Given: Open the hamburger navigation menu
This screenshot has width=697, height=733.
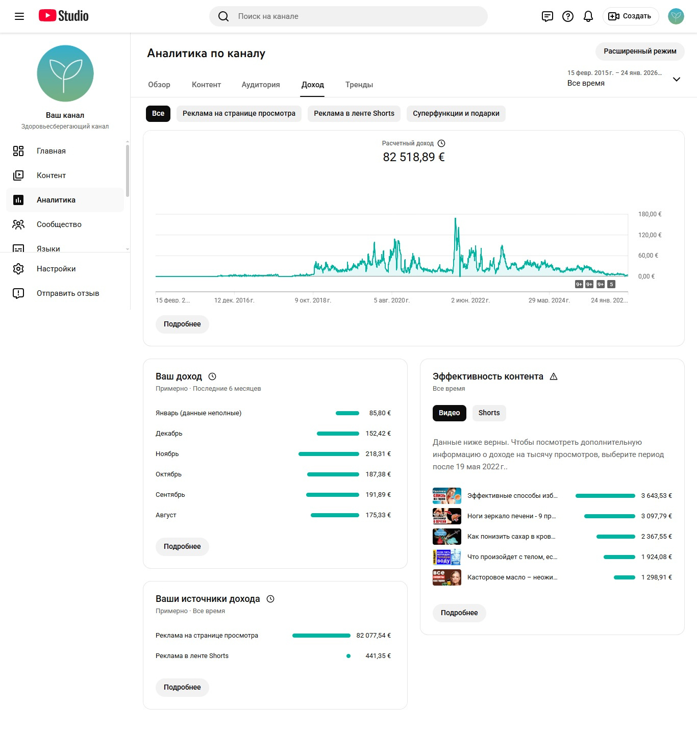Looking at the screenshot, I should 19,16.
